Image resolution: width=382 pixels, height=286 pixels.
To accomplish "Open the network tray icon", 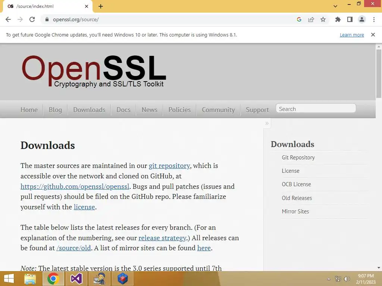I will pyautogui.click(x=338, y=279).
